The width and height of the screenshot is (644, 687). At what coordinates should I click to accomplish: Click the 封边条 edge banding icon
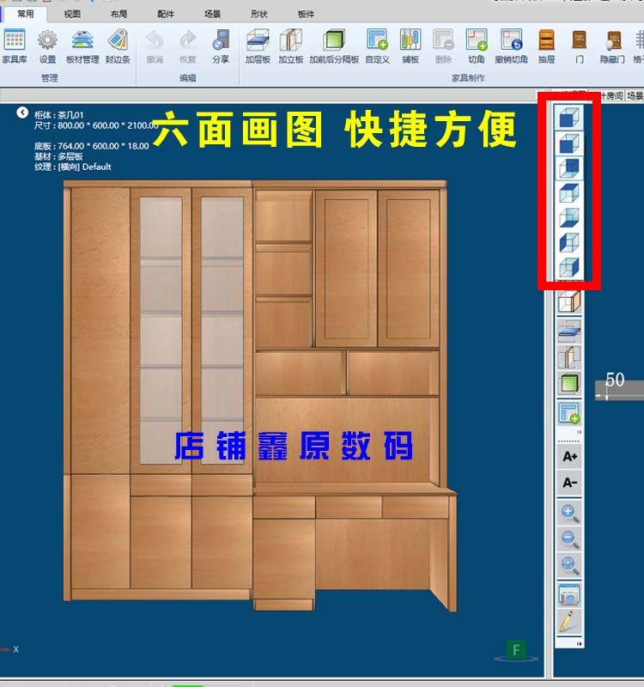coord(118,46)
